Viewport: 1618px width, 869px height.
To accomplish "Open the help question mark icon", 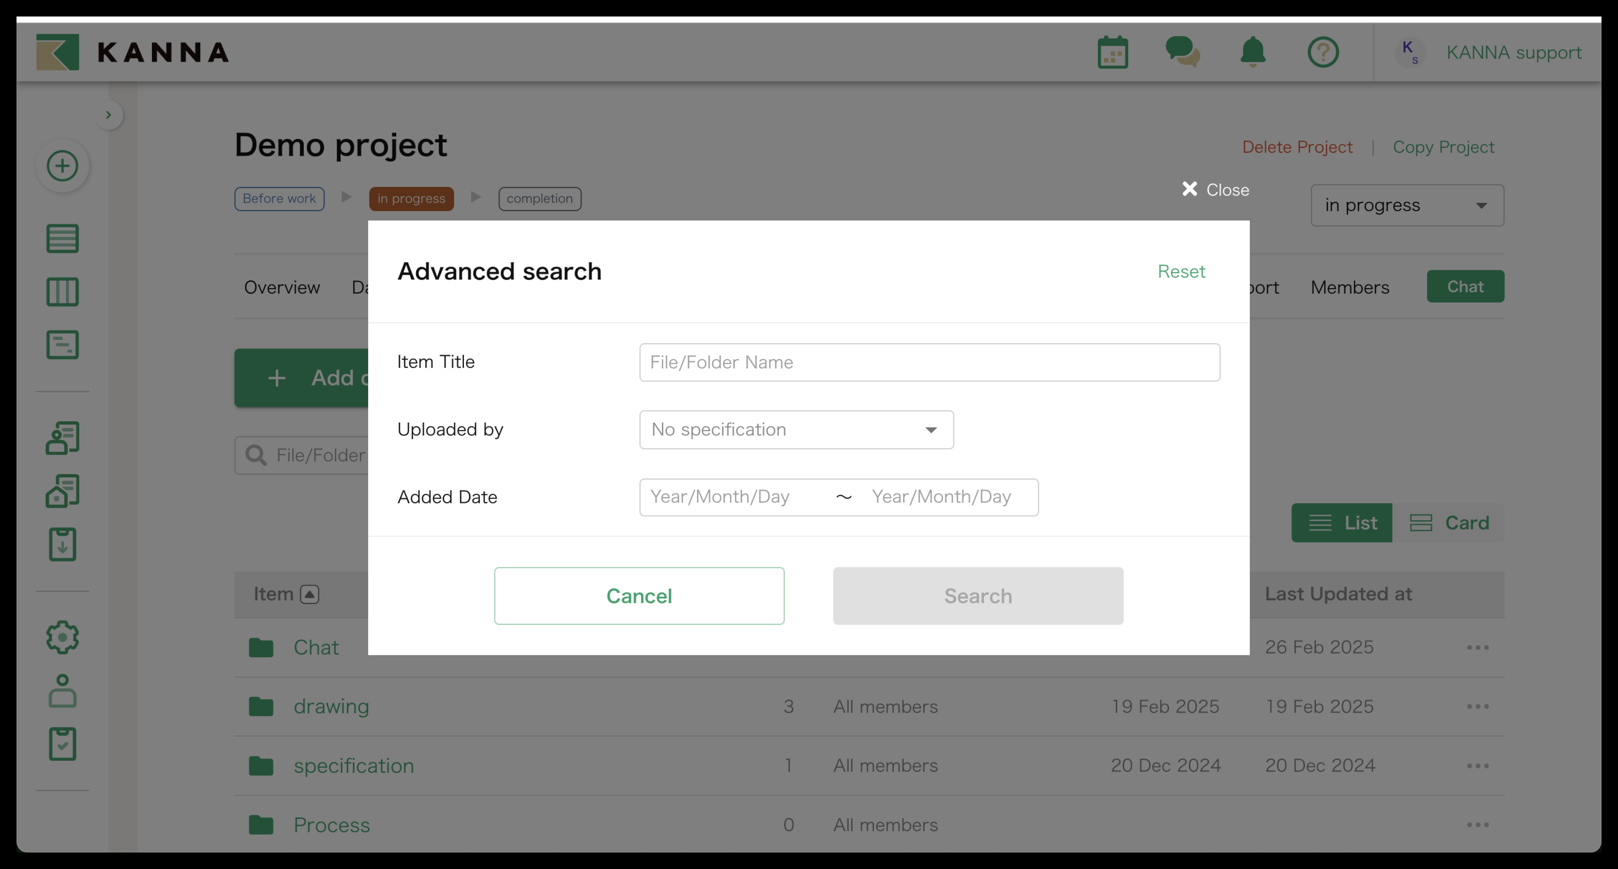I will [1323, 52].
